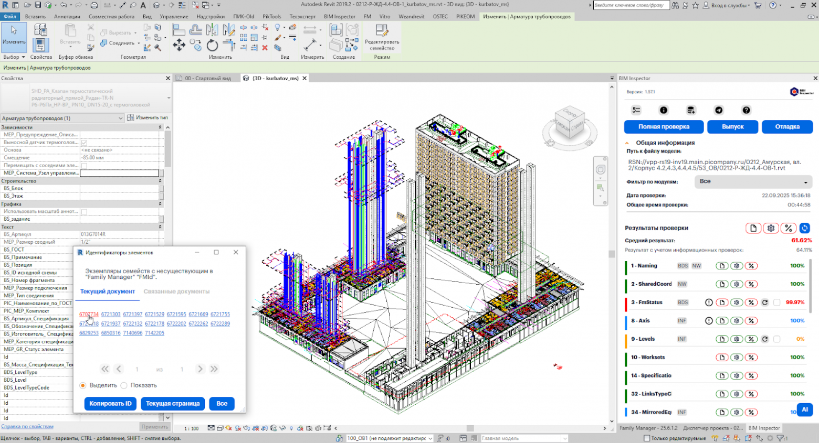Click element ID link 6721303
The image size is (819, 443).
point(111,315)
